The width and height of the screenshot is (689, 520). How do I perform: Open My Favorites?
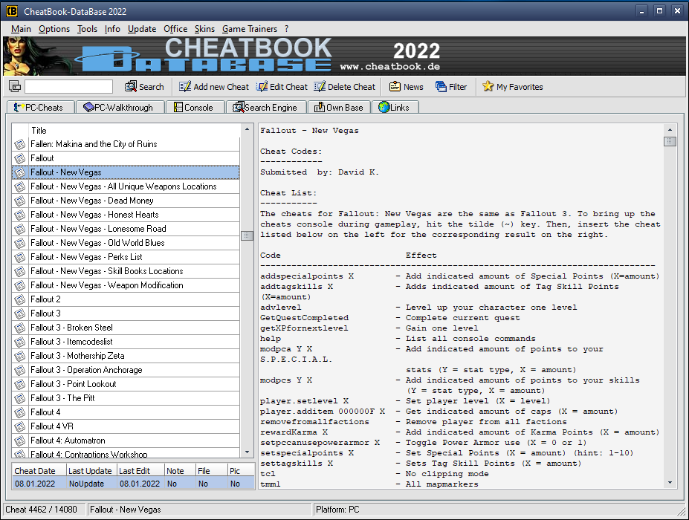point(512,86)
